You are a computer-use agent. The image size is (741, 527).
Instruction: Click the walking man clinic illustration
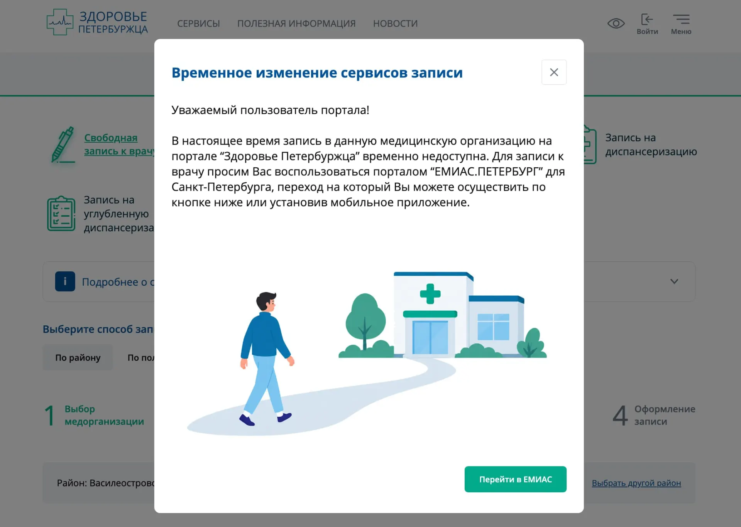(367, 354)
